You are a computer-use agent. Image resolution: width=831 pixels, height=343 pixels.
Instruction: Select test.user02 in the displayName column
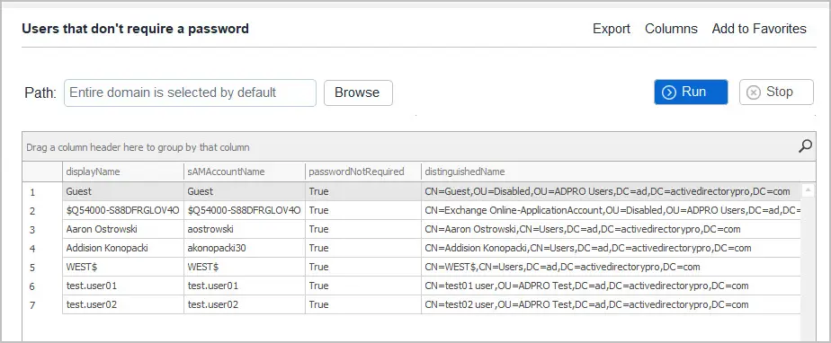pyautogui.click(x=123, y=305)
